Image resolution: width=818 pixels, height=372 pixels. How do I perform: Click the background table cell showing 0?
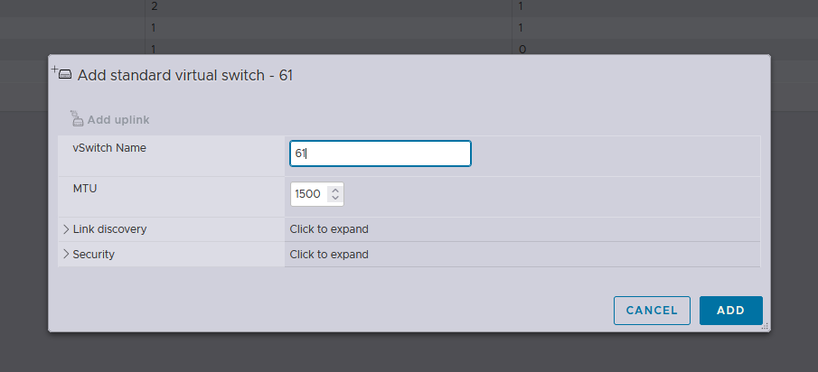(x=522, y=49)
